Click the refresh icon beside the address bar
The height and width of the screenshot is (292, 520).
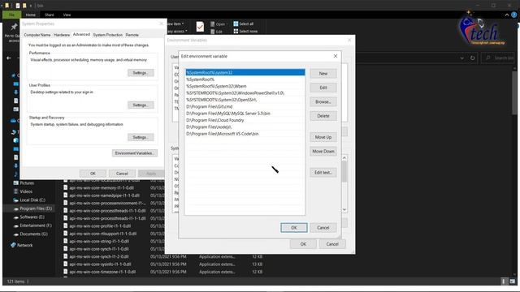[x=473, y=58]
